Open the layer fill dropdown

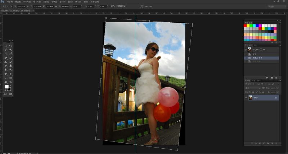tap(278, 92)
